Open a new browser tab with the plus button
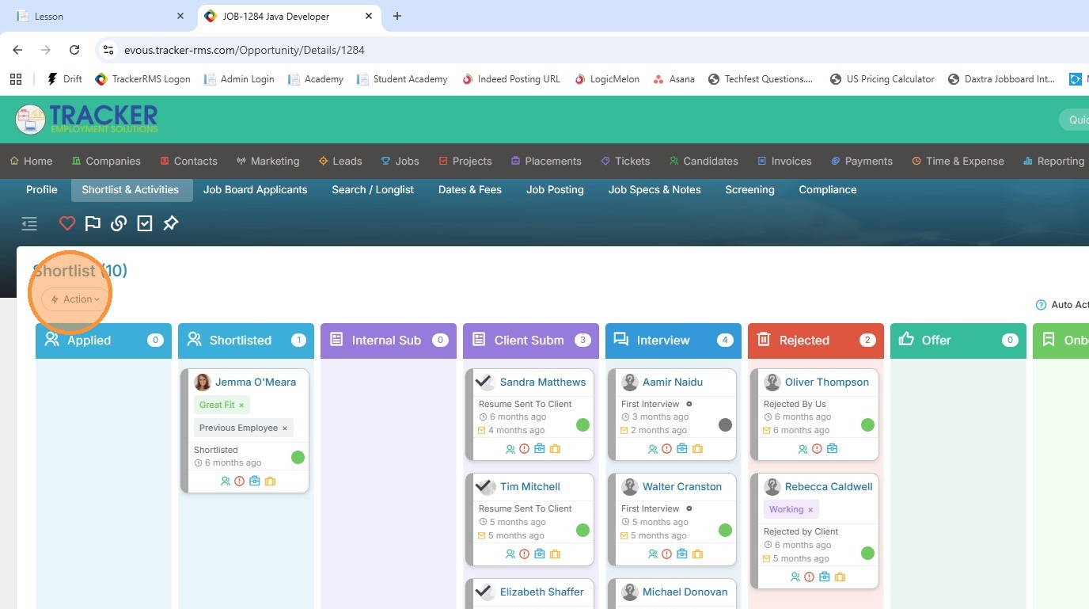The image size is (1089, 609). [x=397, y=16]
